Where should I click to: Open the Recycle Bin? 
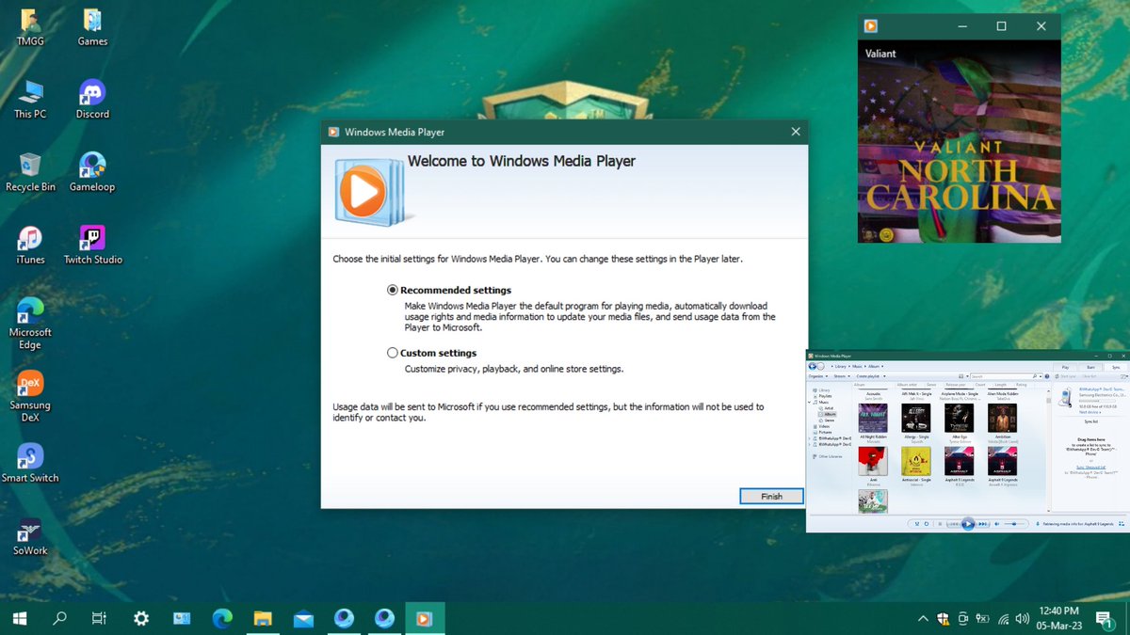tap(30, 172)
